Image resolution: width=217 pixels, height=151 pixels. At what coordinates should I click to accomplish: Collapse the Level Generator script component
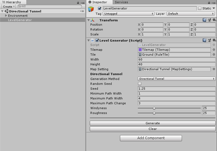(x=89, y=41)
